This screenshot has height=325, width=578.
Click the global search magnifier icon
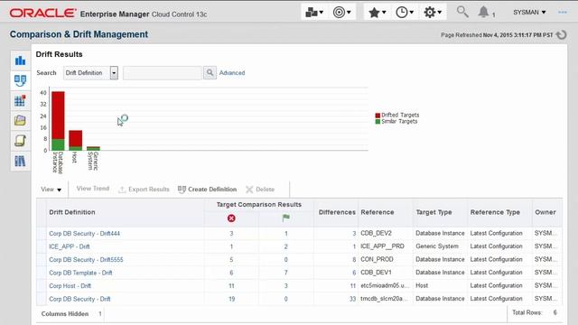tap(462, 12)
